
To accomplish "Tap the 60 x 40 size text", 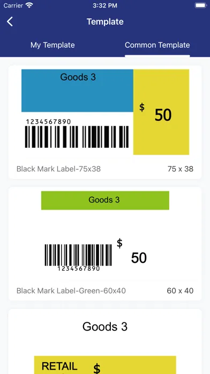I will pyautogui.click(x=180, y=291).
